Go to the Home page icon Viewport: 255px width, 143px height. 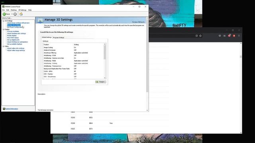tap(21, 14)
